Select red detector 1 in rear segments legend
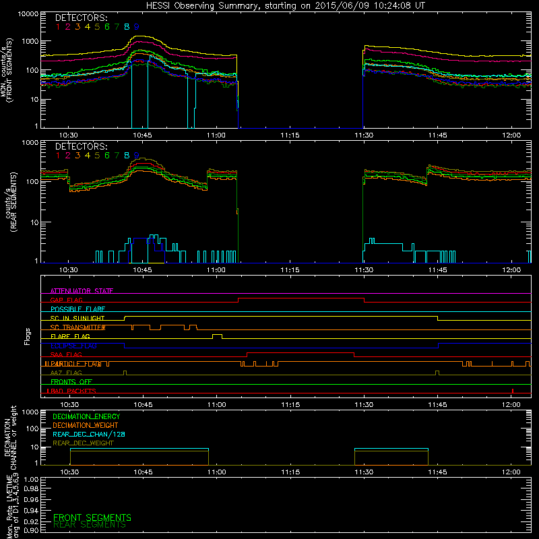The height and width of the screenshot is (539, 539). 58,156
